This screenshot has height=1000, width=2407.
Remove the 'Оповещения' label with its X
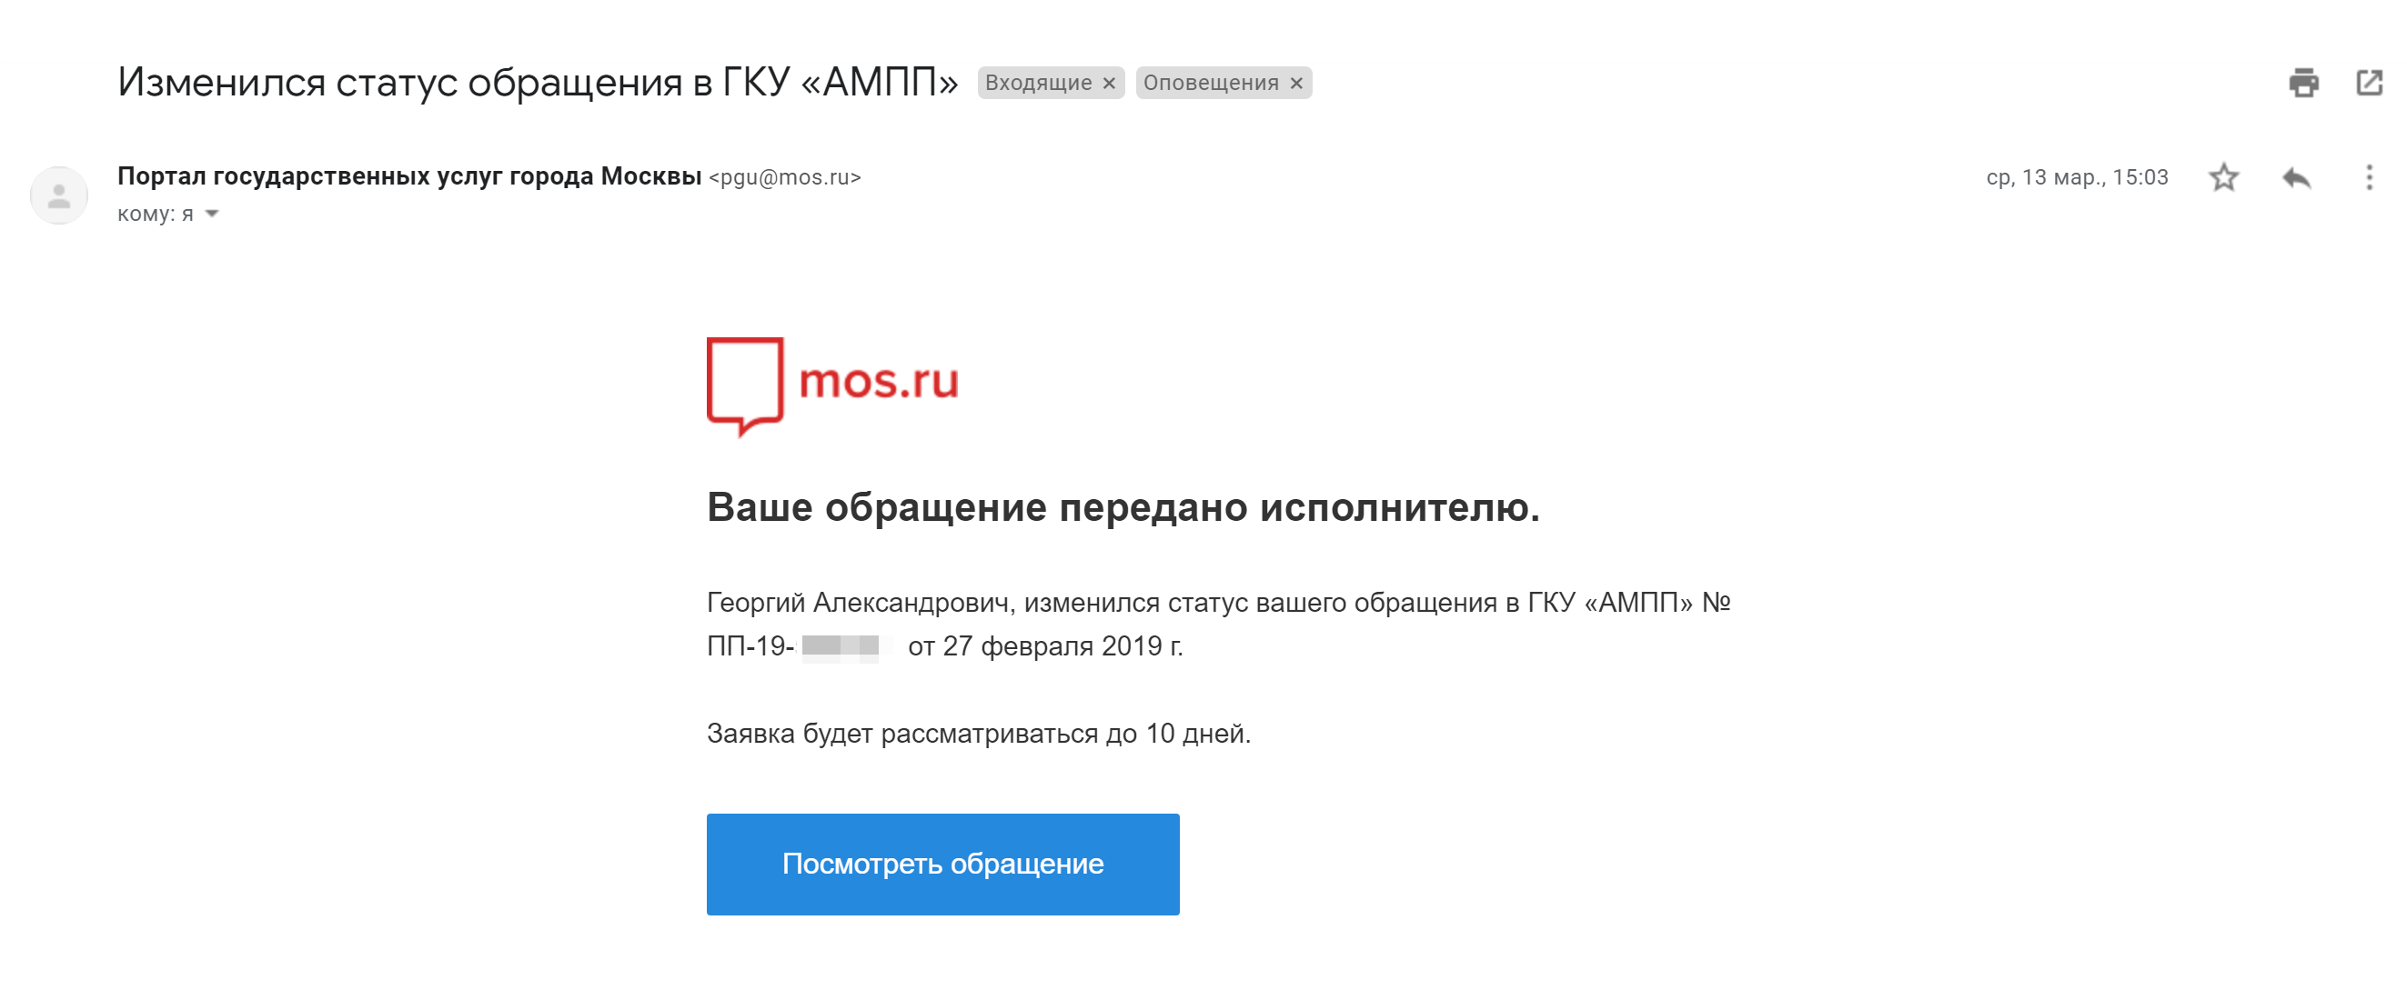pos(1296,83)
